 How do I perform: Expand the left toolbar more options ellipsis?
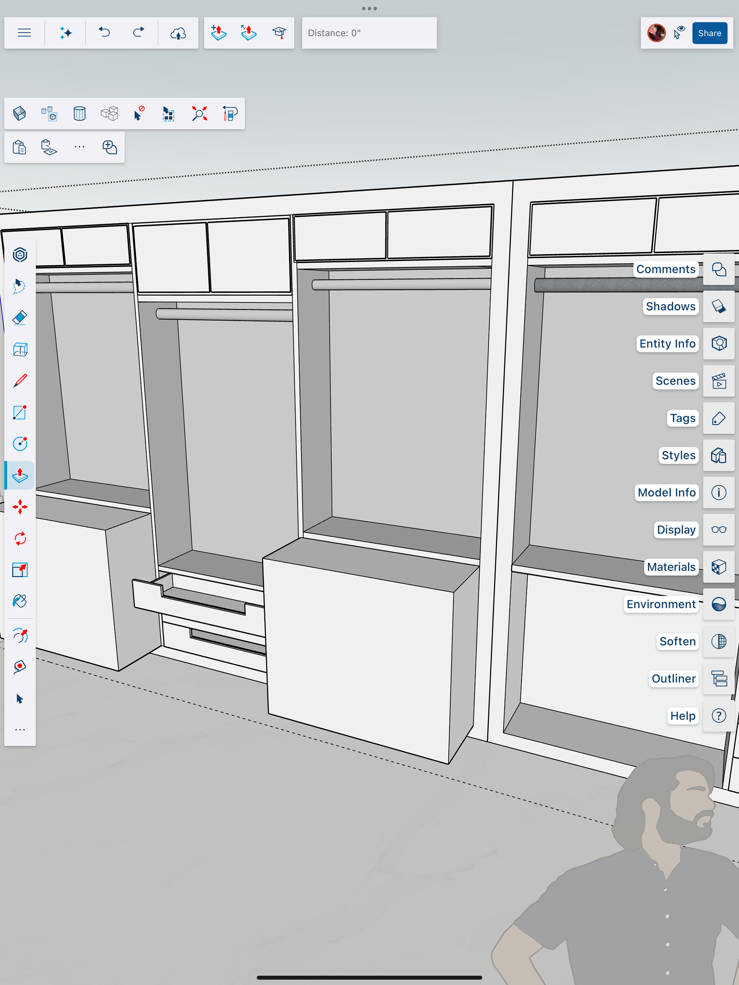click(x=20, y=730)
